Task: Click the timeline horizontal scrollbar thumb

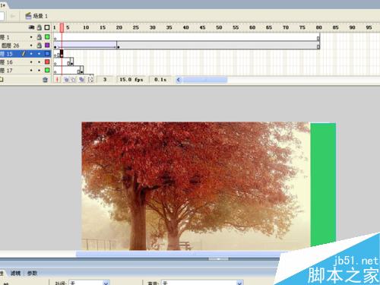Action: tap(205, 80)
